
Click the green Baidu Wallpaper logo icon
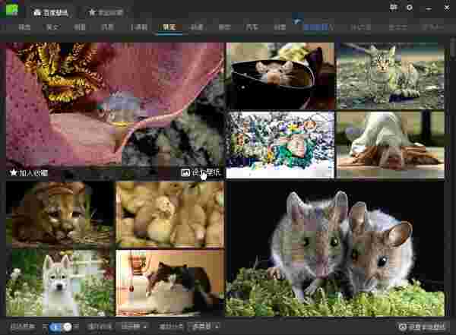11,11
